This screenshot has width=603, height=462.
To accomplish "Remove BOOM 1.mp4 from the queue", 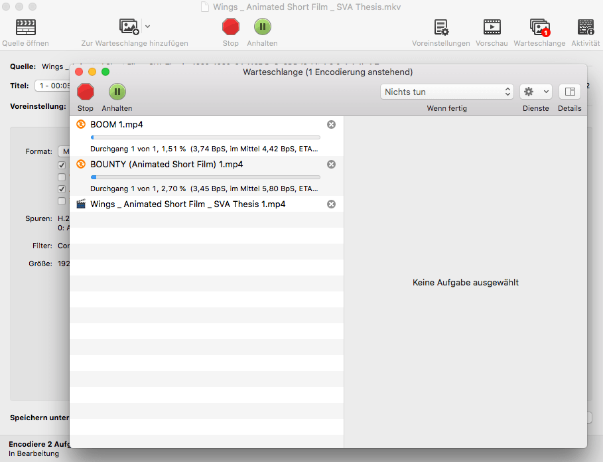I will [x=331, y=124].
